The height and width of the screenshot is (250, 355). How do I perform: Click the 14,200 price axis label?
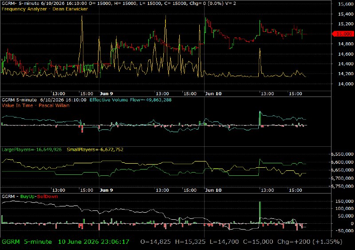pos(346,74)
